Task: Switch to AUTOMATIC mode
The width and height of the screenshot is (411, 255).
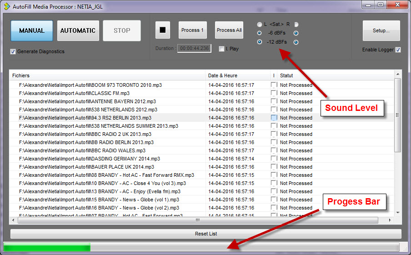Action: tap(78, 30)
